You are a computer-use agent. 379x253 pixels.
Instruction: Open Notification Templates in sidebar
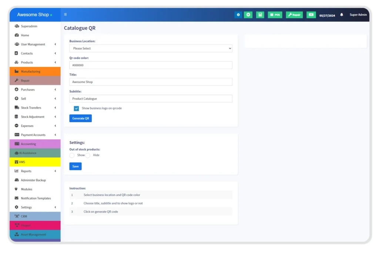click(36, 199)
